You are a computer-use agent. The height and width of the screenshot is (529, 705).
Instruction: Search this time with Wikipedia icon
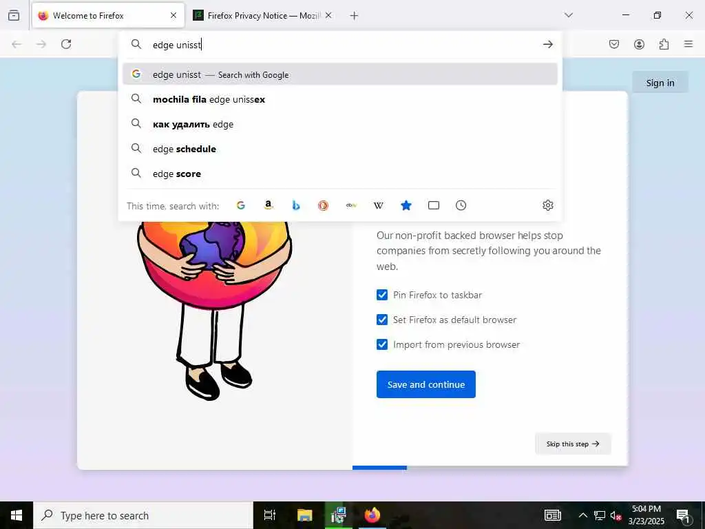(x=379, y=205)
